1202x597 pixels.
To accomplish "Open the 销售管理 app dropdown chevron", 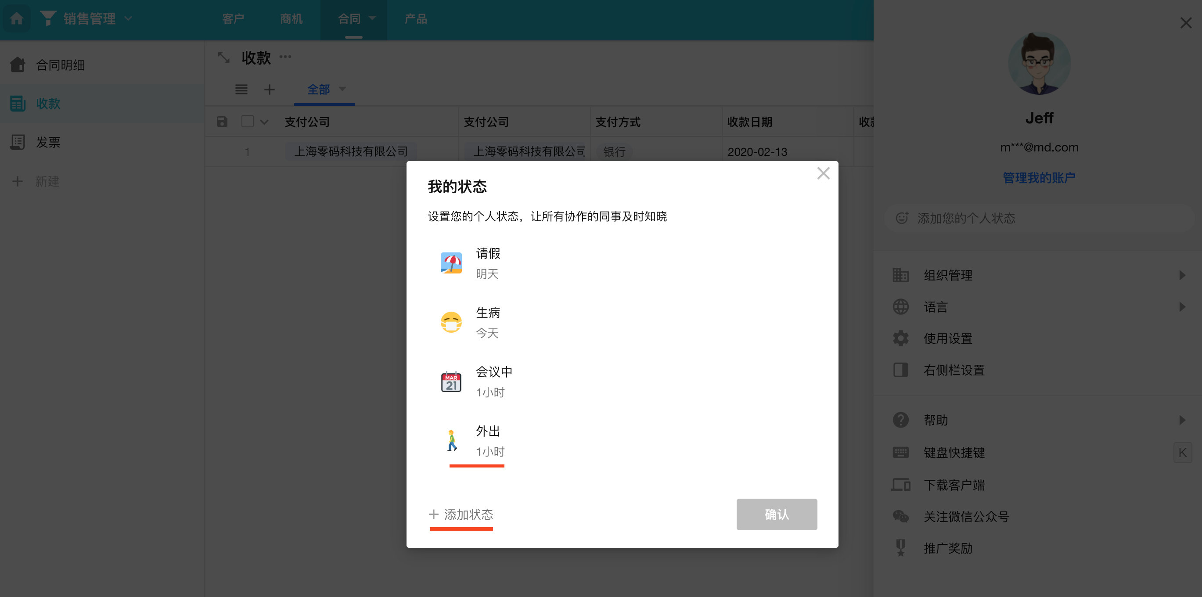I will 128,18.
